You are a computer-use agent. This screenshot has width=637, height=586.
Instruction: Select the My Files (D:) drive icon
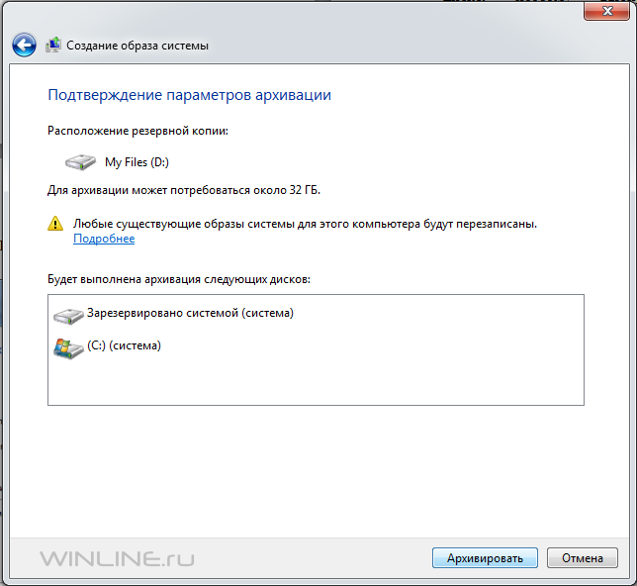(80, 162)
